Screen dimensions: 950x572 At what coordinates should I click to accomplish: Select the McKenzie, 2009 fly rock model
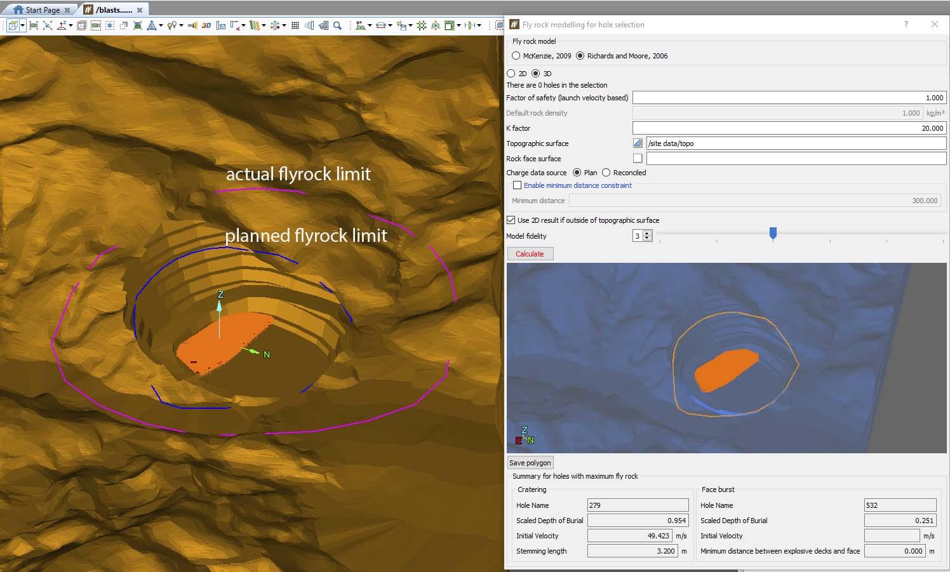[x=516, y=56]
